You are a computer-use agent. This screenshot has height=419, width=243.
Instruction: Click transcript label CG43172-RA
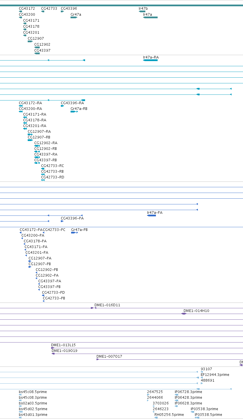(30, 103)
